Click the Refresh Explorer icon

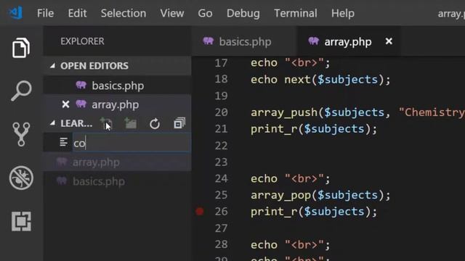tap(155, 124)
